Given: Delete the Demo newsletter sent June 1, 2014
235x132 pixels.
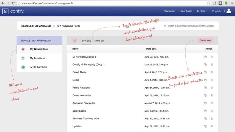Looking at the screenshot, I should (x=211, y=80).
